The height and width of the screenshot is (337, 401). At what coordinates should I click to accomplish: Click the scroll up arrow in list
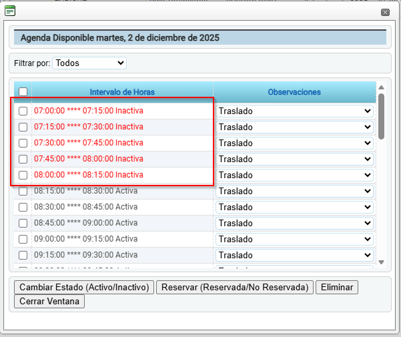(381, 87)
